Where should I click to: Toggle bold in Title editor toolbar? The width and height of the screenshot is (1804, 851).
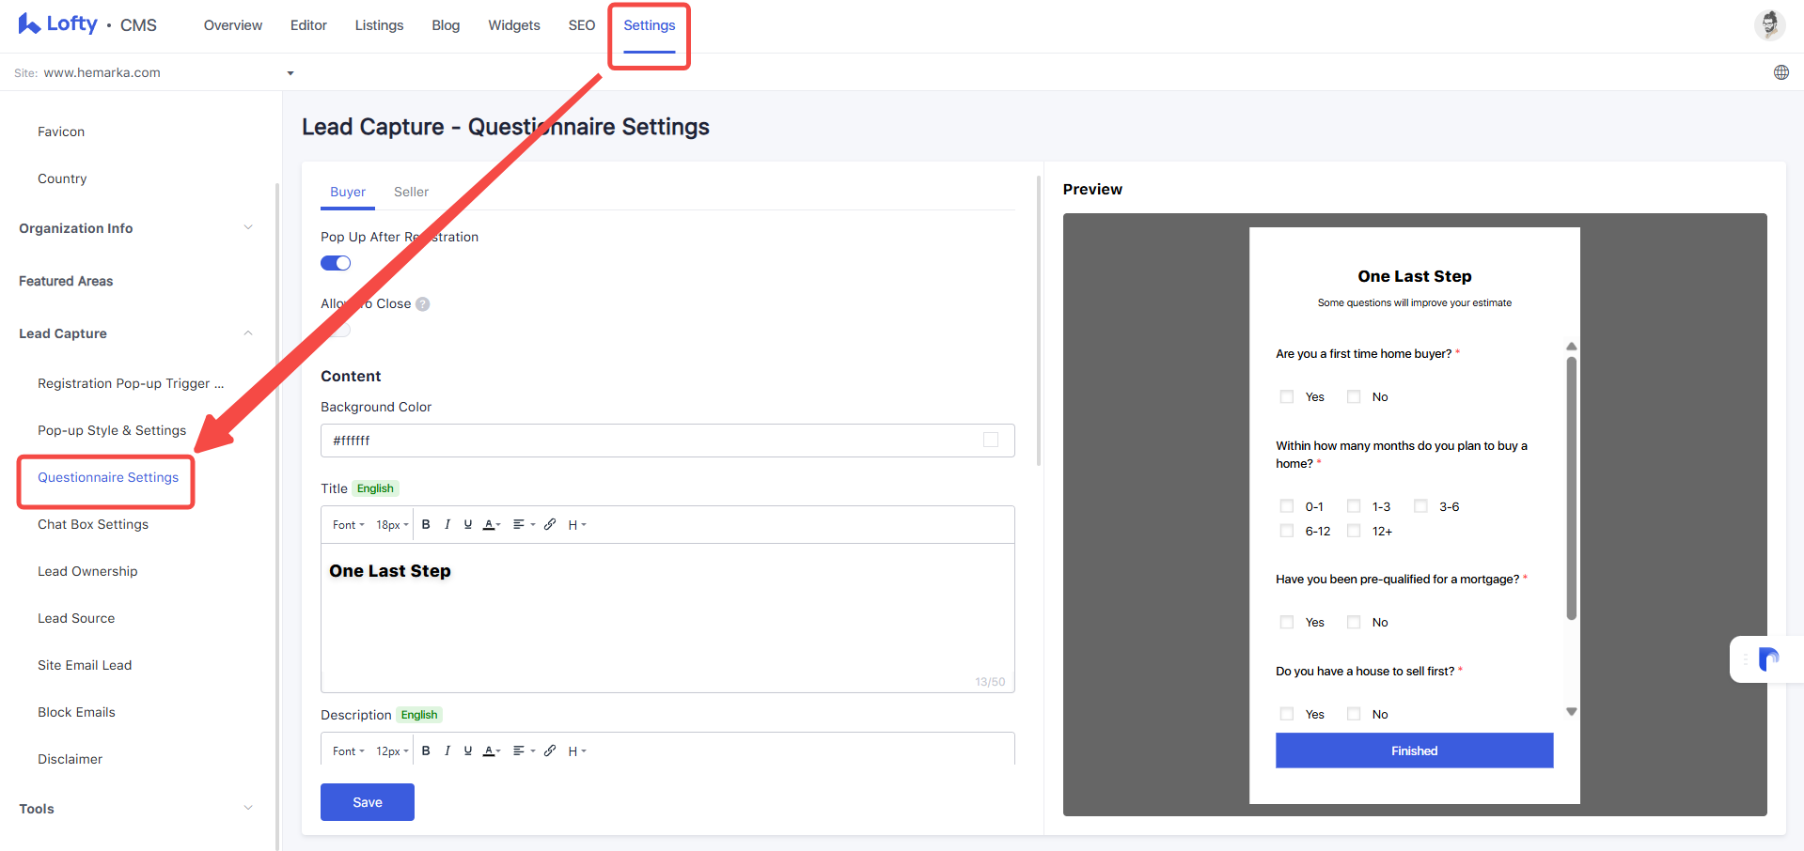point(426,524)
